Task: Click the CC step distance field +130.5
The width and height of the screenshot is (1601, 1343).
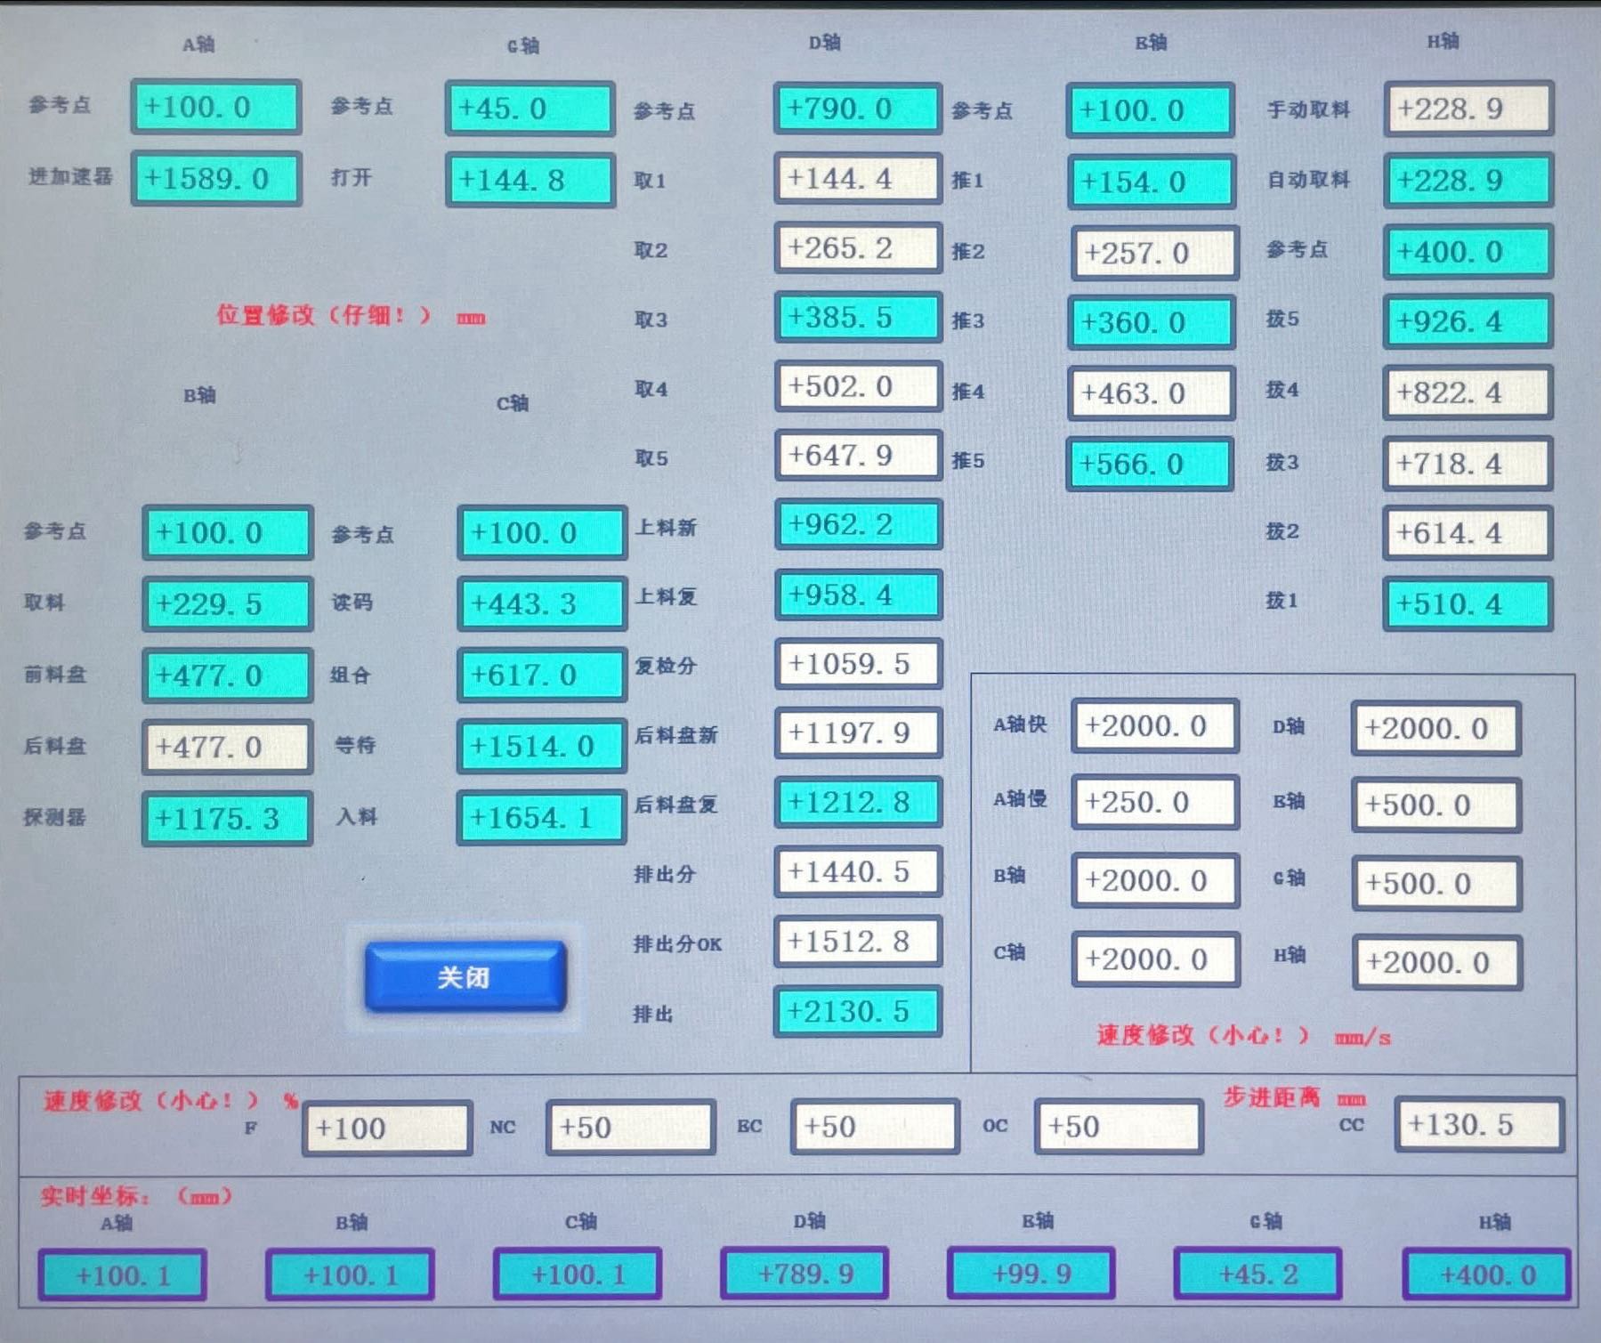Action: (1478, 1125)
